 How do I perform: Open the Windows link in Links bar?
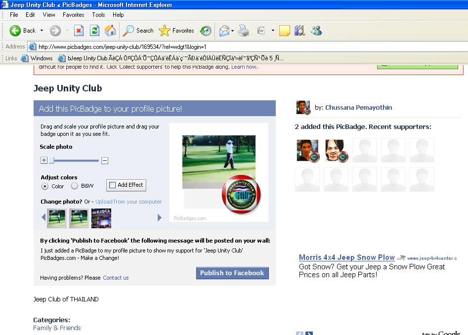click(x=37, y=58)
